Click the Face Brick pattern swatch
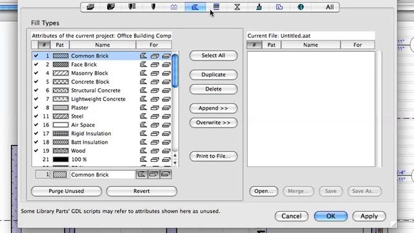The height and width of the screenshot is (233, 414). click(x=60, y=65)
